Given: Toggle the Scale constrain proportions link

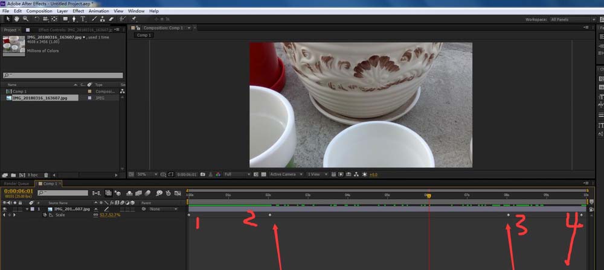Looking at the screenshot, I should click(95, 215).
